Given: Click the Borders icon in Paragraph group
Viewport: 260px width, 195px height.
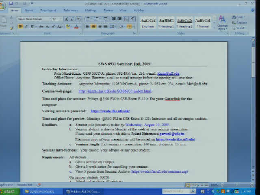Looking at the screenshot, I should click(129, 26).
